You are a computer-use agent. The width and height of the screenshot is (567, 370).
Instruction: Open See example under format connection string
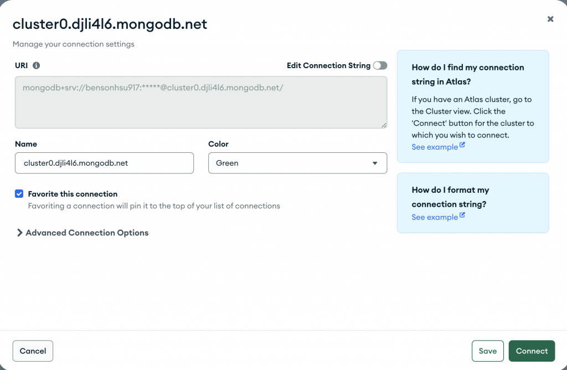coord(434,217)
